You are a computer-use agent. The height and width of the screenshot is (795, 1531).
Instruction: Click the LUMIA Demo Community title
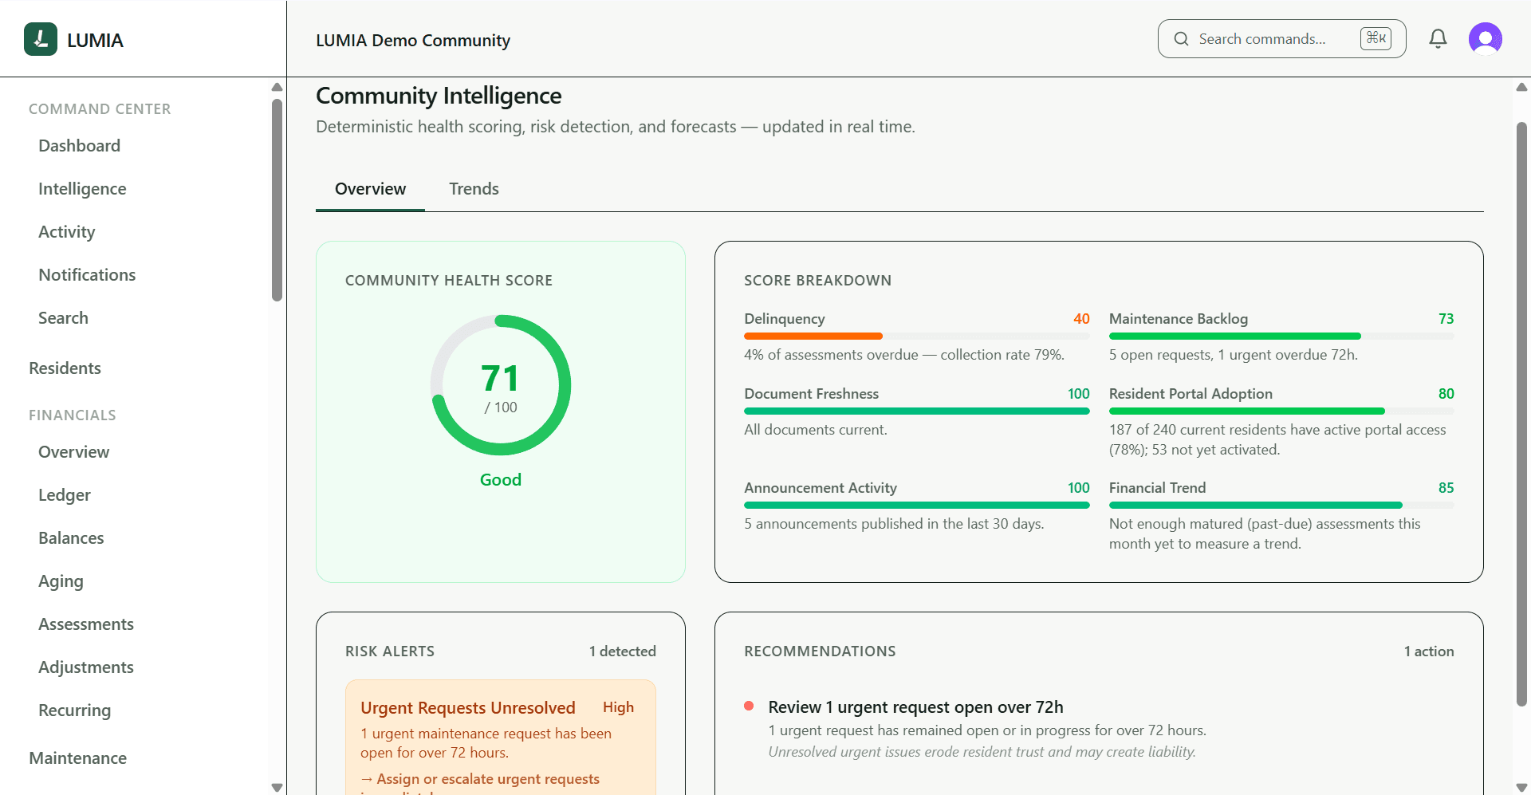point(413,41)
